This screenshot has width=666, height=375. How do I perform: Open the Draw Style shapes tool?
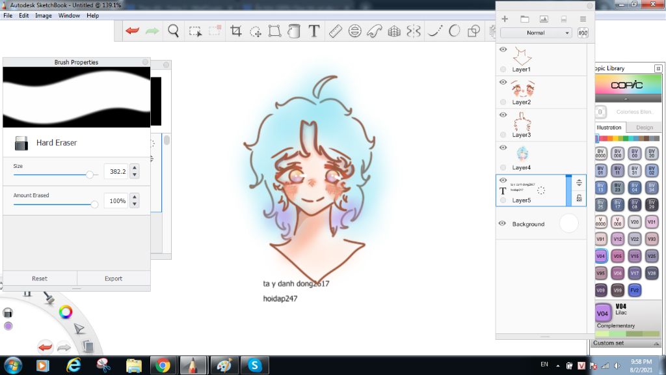click(473, 31)
